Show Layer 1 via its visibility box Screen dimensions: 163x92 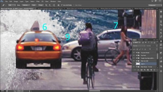pyautogui.click(x=134, y=64)
